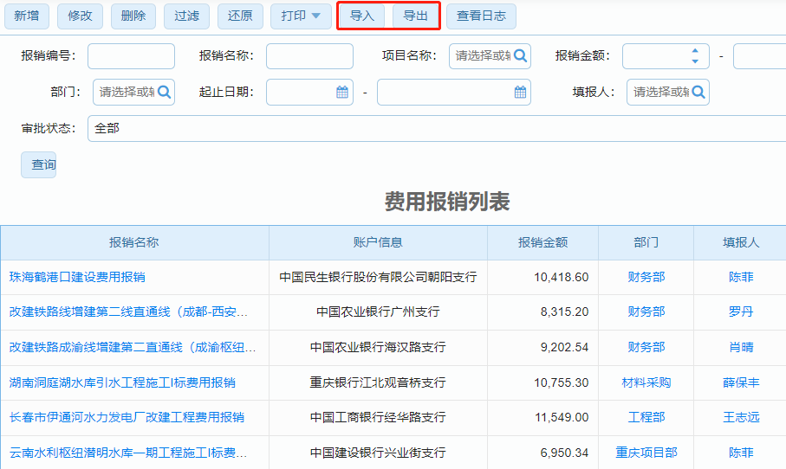Expand the 打印 dropdown button
Viewport: 786px width, 469px height.
coord(301,16)
